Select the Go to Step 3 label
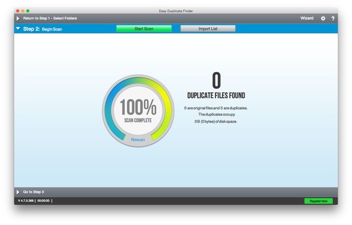This screenshot has height=225, width=352. coord(34,192)
